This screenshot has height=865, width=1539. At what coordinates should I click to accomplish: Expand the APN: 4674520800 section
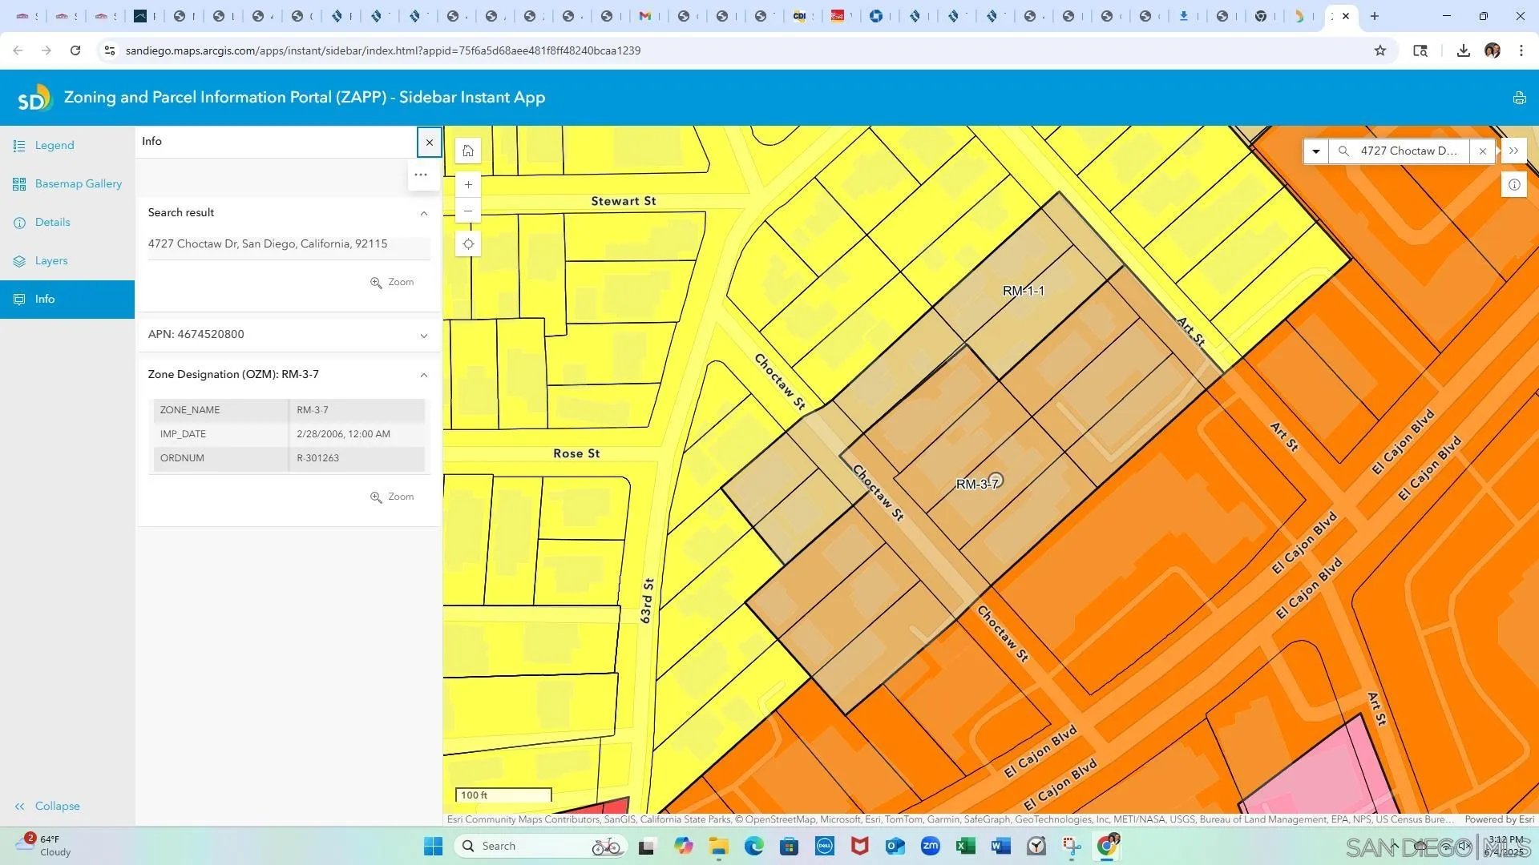click(x=424, y=336)
